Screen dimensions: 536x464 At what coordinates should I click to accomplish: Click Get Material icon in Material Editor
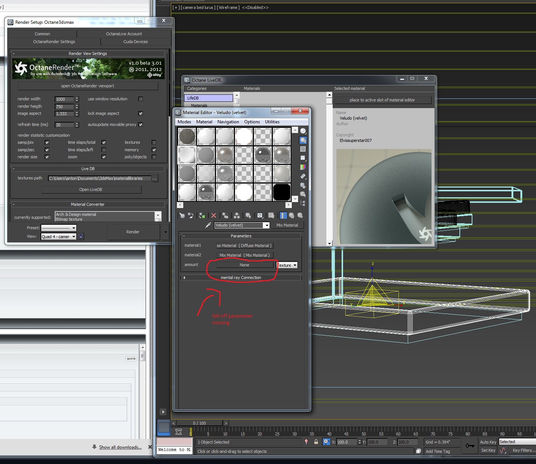(x=182, y=215)
